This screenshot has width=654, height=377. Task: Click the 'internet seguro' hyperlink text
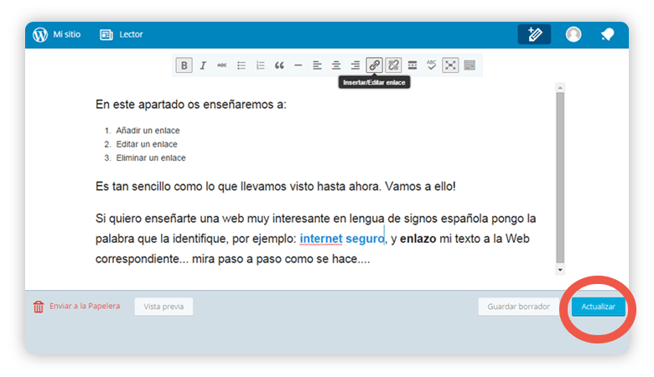pos(342,239)
